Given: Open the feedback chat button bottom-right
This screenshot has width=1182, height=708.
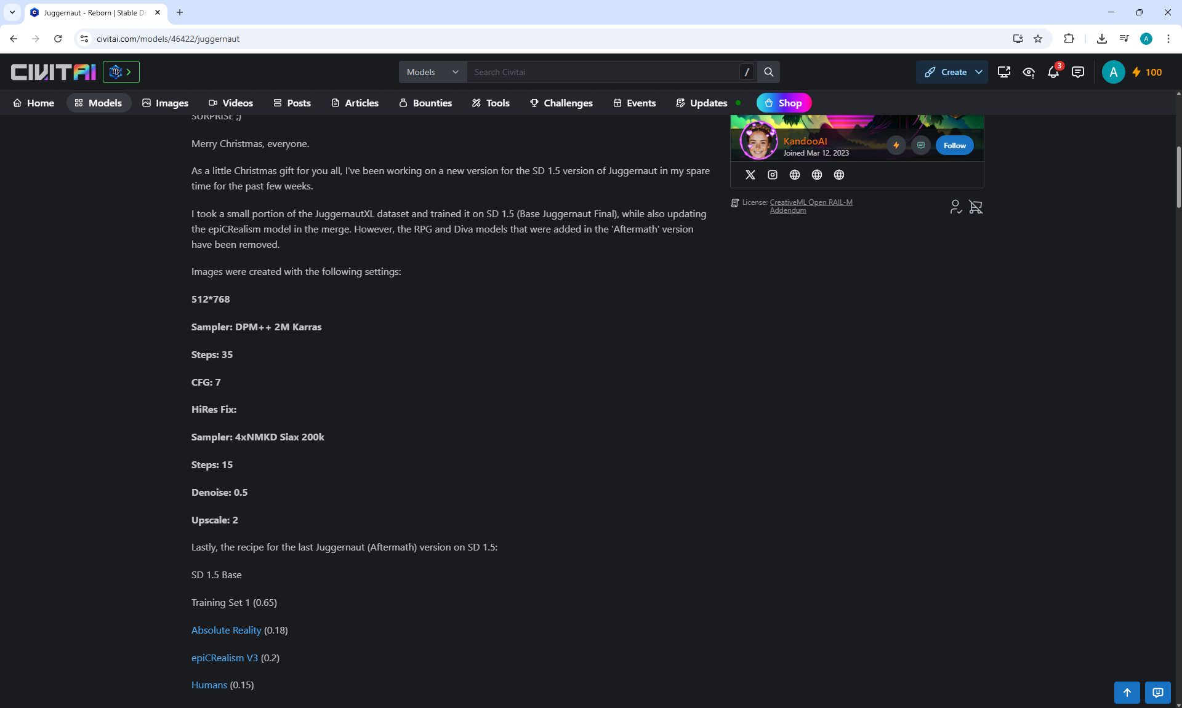Looking at the screenshot, I should pos(1157,693).
